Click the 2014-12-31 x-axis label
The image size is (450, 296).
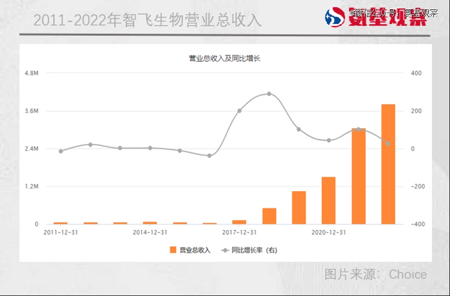click(x=150, y=232)
